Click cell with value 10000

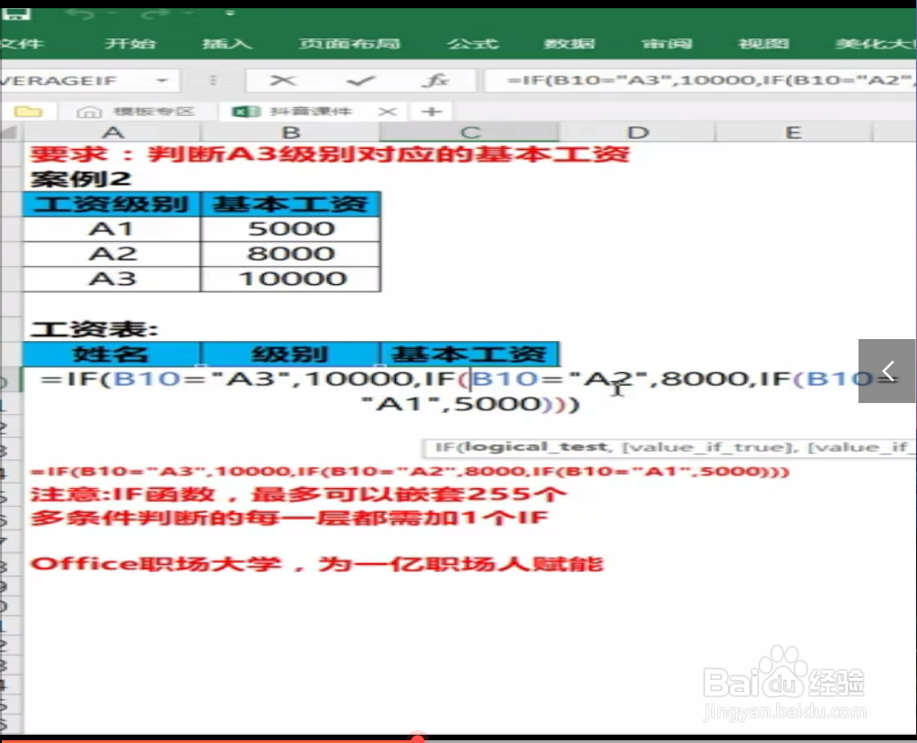291,278
